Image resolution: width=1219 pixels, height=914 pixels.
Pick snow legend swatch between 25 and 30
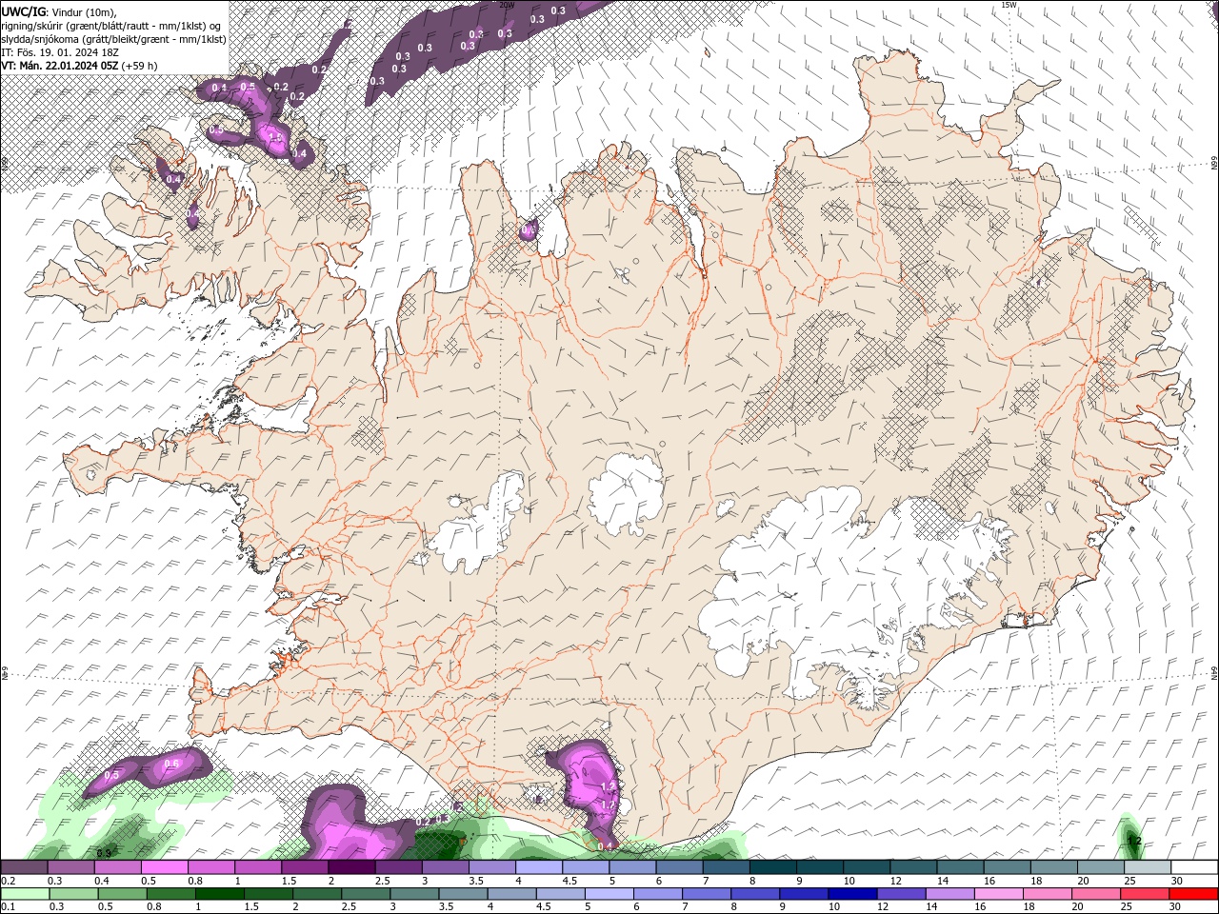click(1147, 866)
